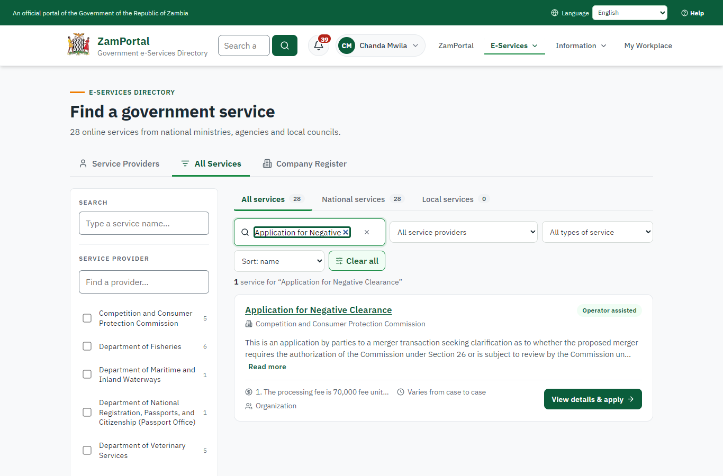This screenshot has height=476, width=723.
Task: Click the ZamPortal coat of arms logo
Action: (x=78, y=45)
